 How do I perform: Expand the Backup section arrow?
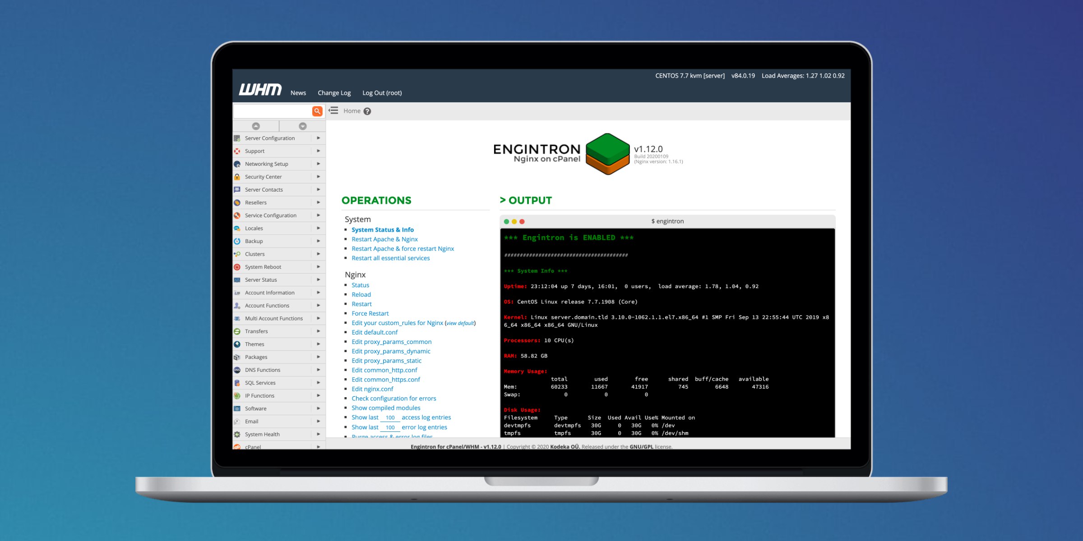[319, 241]
